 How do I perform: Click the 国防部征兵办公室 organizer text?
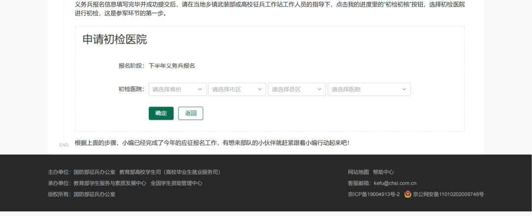point(95,172)
